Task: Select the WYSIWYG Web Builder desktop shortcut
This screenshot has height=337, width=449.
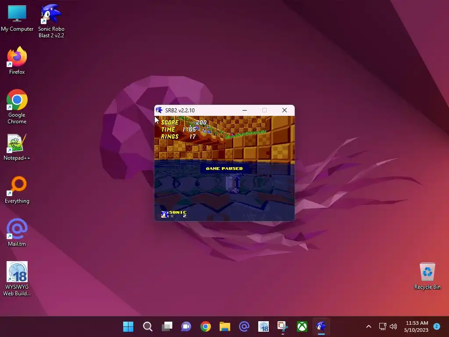Action: click(x=17, y=279)
